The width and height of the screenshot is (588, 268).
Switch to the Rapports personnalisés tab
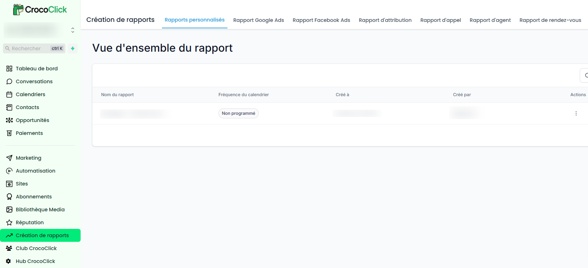pos(195,20)
